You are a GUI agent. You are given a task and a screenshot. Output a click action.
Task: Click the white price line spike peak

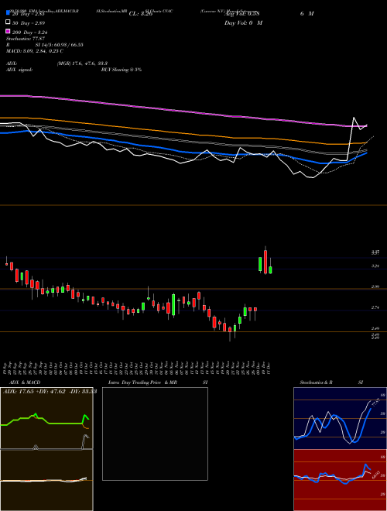[354, 118]
